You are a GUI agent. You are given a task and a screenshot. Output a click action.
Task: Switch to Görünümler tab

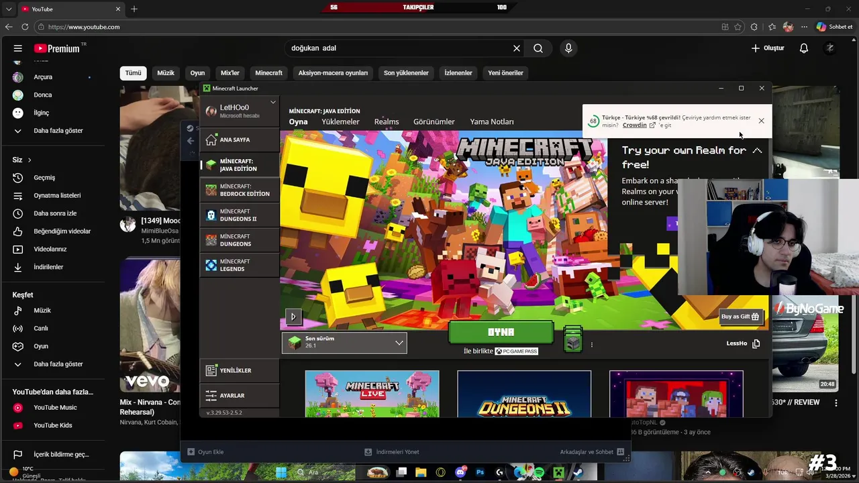pyautogui.click(x=434, y=122)
